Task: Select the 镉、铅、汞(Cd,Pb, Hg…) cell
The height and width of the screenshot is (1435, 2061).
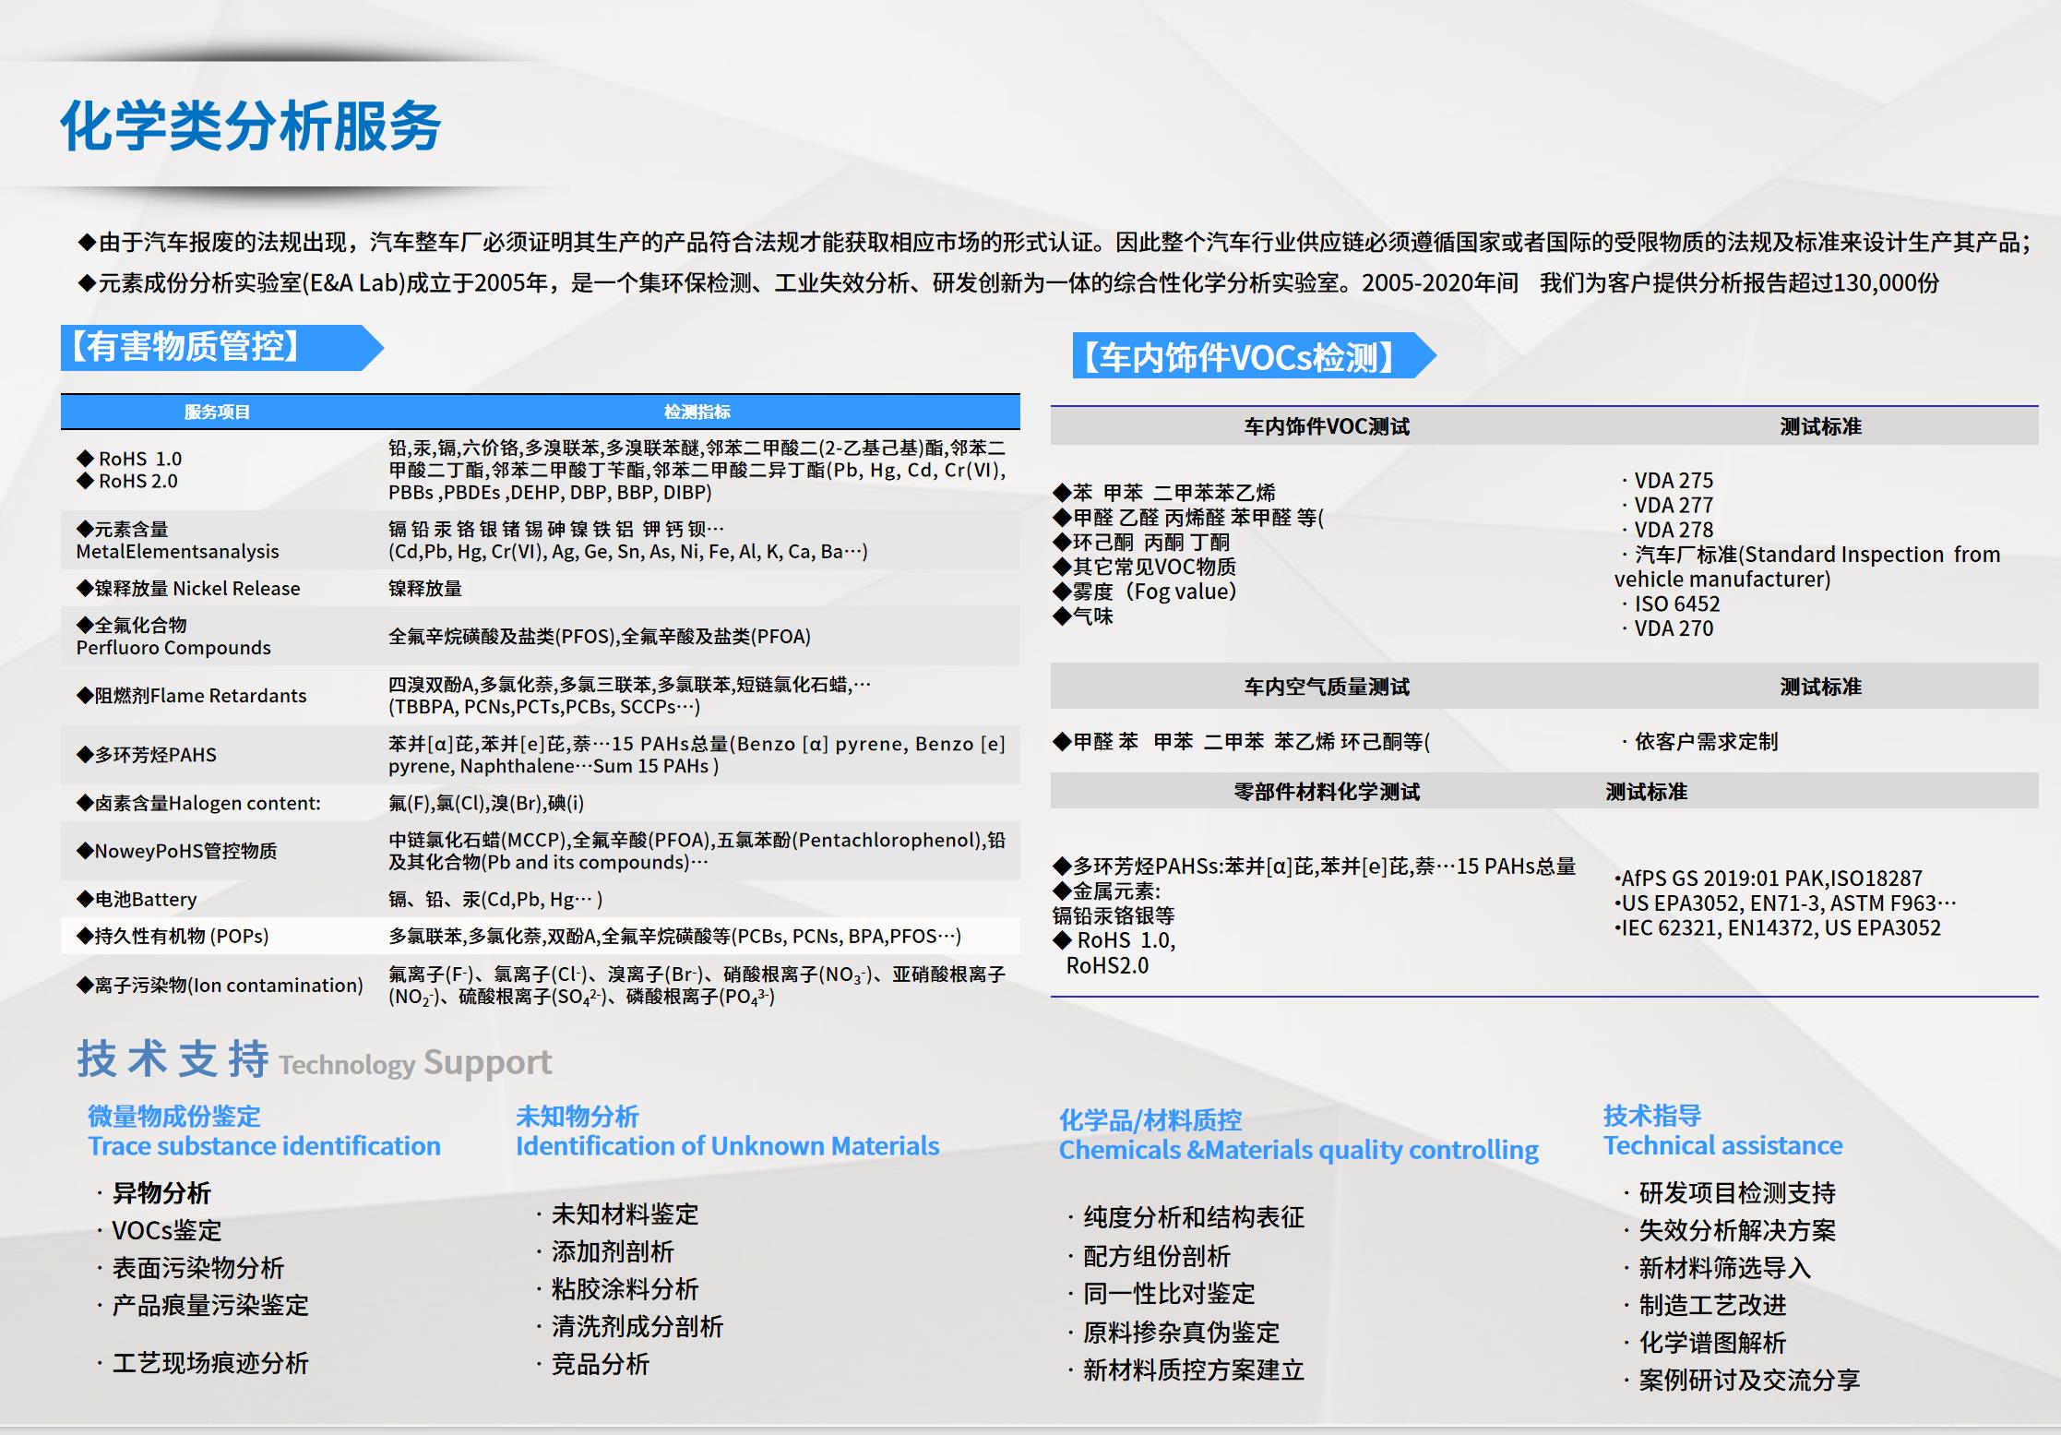Action: pos(495,899)
